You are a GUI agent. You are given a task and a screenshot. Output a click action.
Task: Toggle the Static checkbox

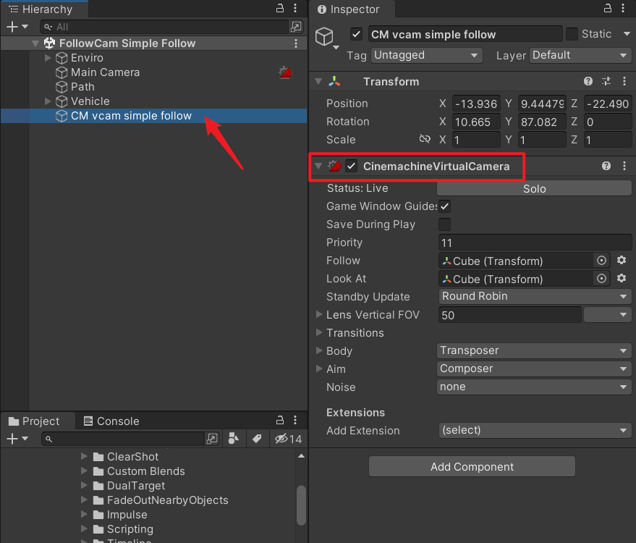(x=572, y=34)
